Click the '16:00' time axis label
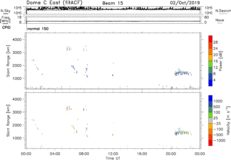The height and width of the screenshot is (160, 231). [x=142, y=154]
